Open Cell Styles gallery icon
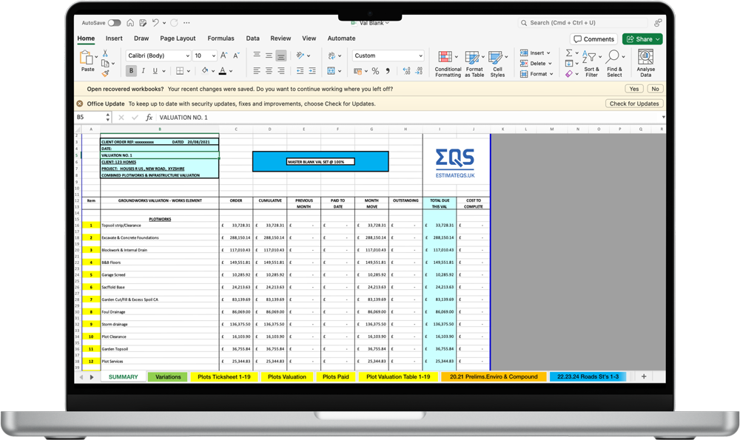The height and width of the screenshot is (440, 740). pyautogui.click(x=495, y=57)
